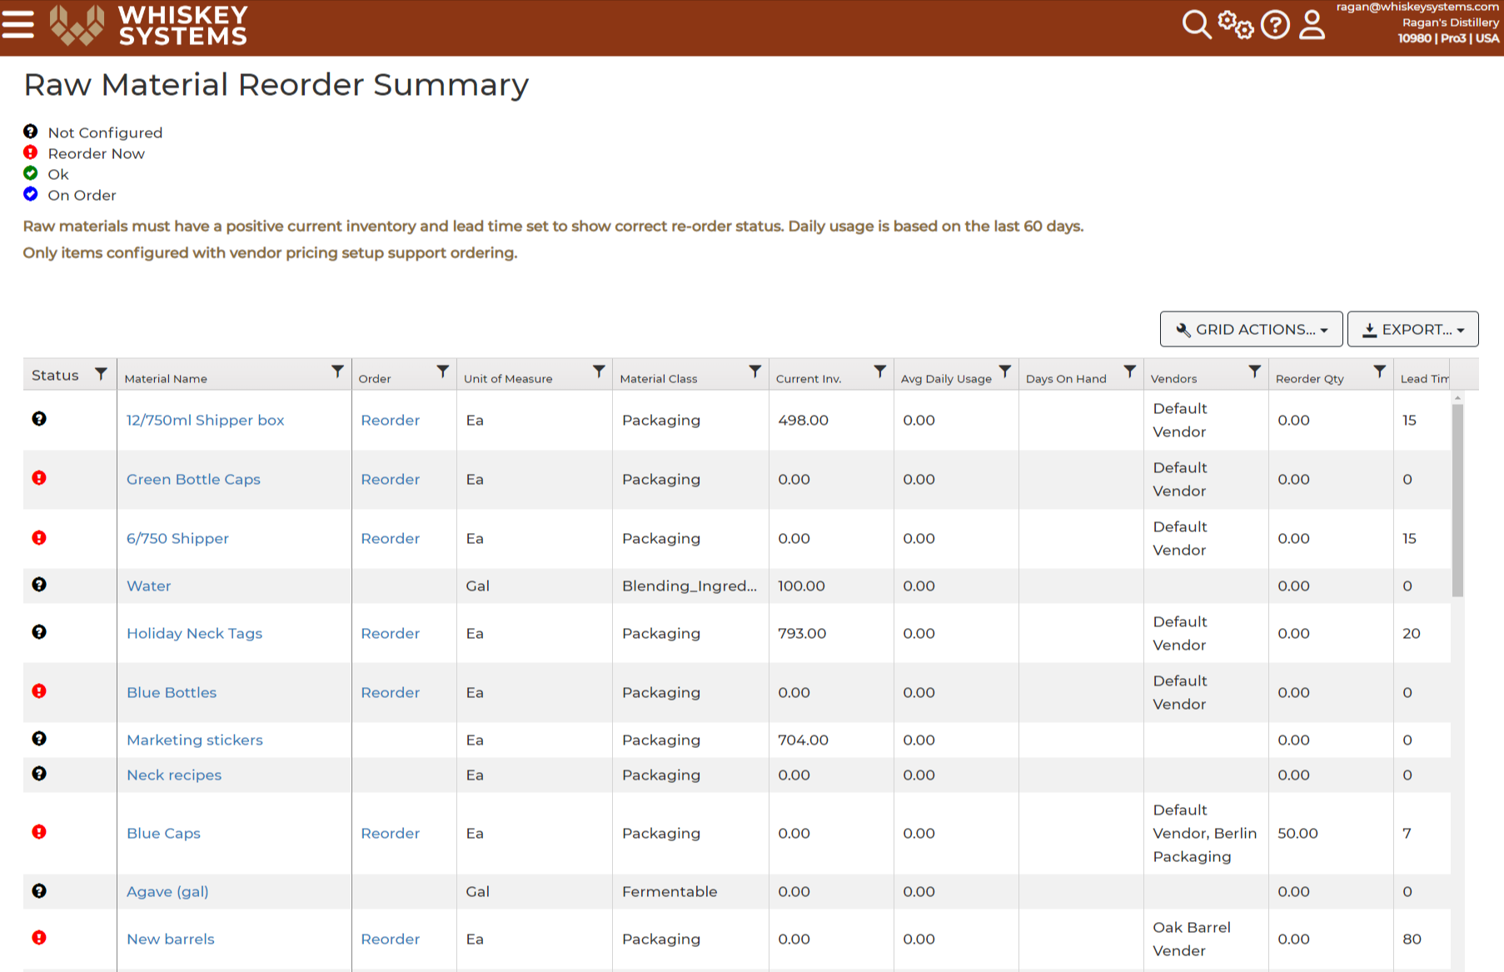Filter the Material Name column
This screenshot has width=1504, height=972.
coord(337,371)
